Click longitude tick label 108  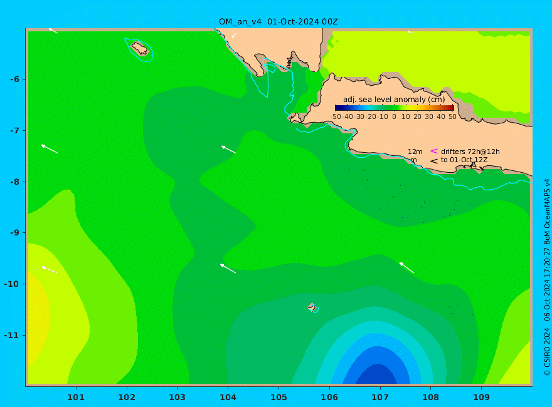pos(430,397)
